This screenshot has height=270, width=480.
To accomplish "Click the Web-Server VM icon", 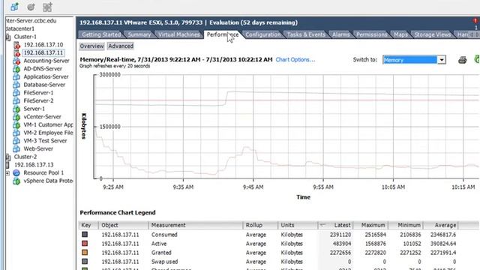I will [x=16, y=148].
